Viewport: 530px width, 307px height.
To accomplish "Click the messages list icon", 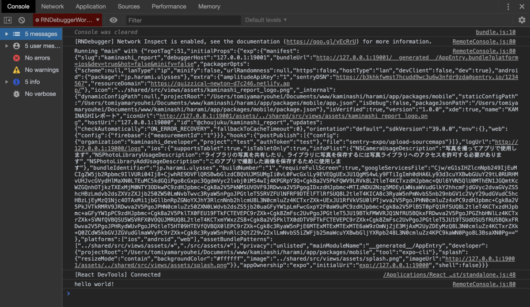I will click(x=16, y=34).
